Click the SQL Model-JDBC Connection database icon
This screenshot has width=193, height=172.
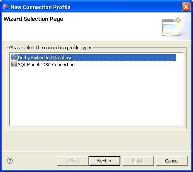click(x=14, y=64)
